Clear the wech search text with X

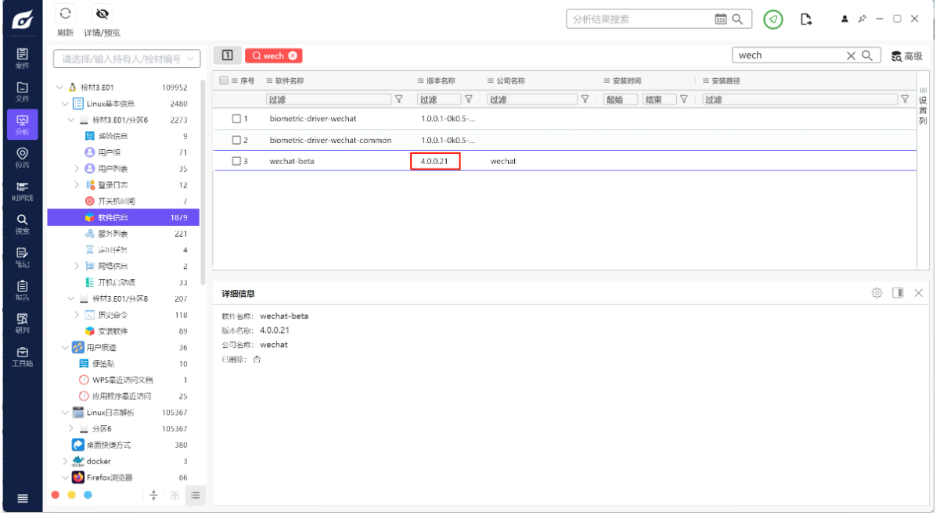tap(851, 55)
